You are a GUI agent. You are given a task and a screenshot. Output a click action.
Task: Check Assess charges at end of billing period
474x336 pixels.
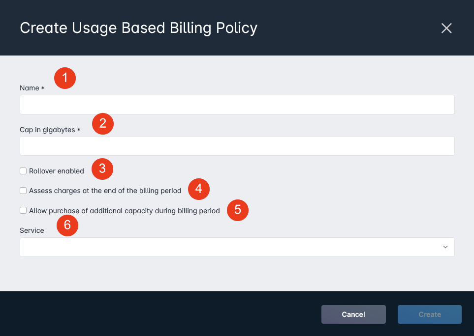(x=23, y=191)
